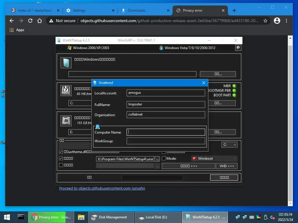Bookmark this page with the star
Screen dimensions: 298x223
pyautogui.click(x=265, y=21)
